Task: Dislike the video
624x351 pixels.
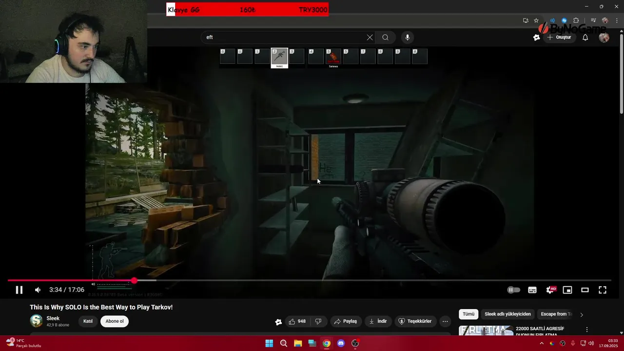Action: 318,321
